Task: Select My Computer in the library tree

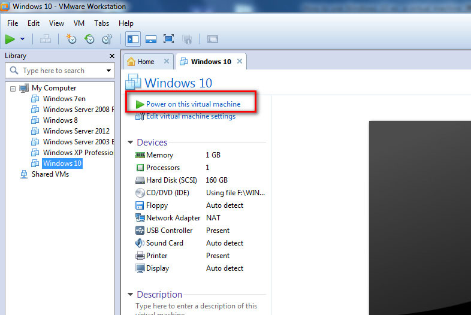Action: click(54, 88)
